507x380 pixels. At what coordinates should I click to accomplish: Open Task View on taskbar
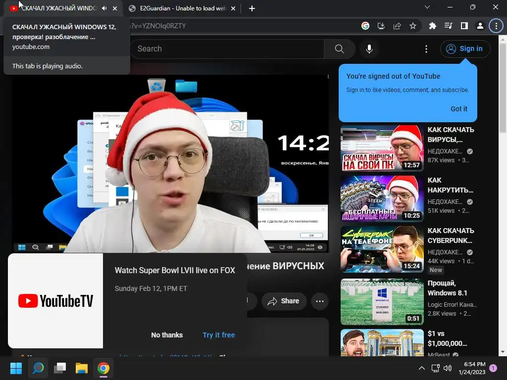click(x=60, y=368)
